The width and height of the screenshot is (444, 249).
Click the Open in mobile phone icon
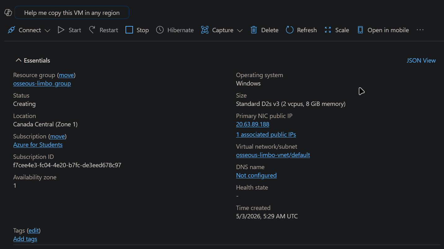tap(360, 30)
